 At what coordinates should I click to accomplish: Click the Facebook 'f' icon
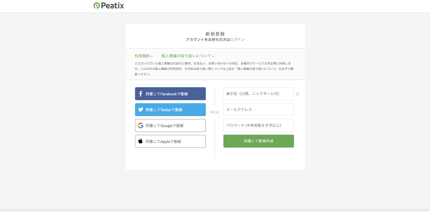(141, 94)
